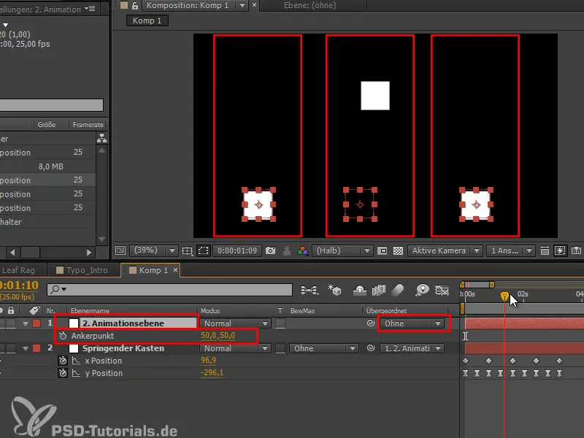Click flowchart icon in project panel

[101, 139]
